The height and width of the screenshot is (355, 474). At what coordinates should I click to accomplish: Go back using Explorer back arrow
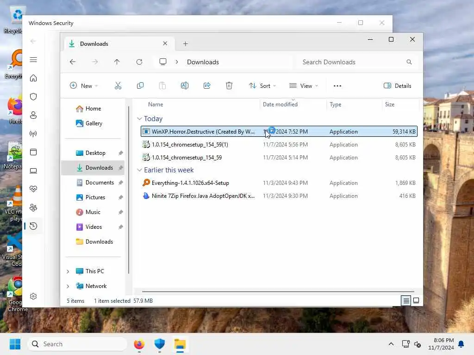[x=73, y=62]
